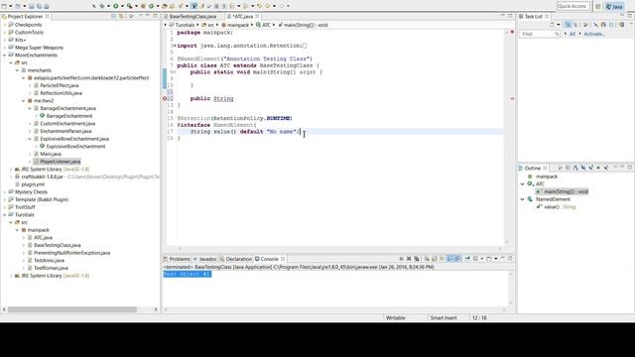The width and height of the screenshot is (635, 357).
Task: Click the green Run toolbar icon
Action: point(115,6)
